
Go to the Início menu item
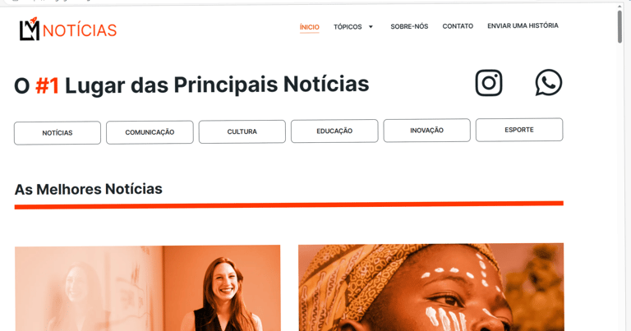(310, 27)
